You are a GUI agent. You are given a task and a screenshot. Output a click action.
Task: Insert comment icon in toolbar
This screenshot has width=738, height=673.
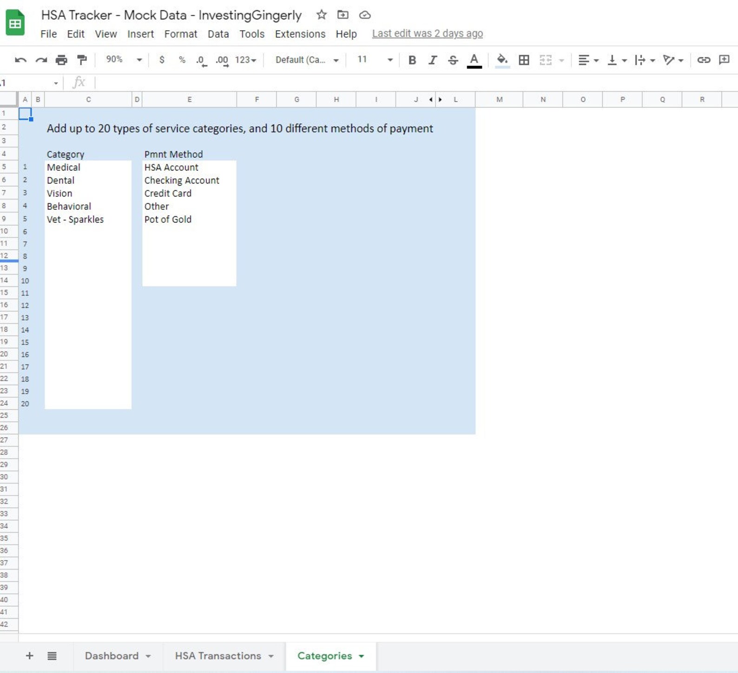724,60
